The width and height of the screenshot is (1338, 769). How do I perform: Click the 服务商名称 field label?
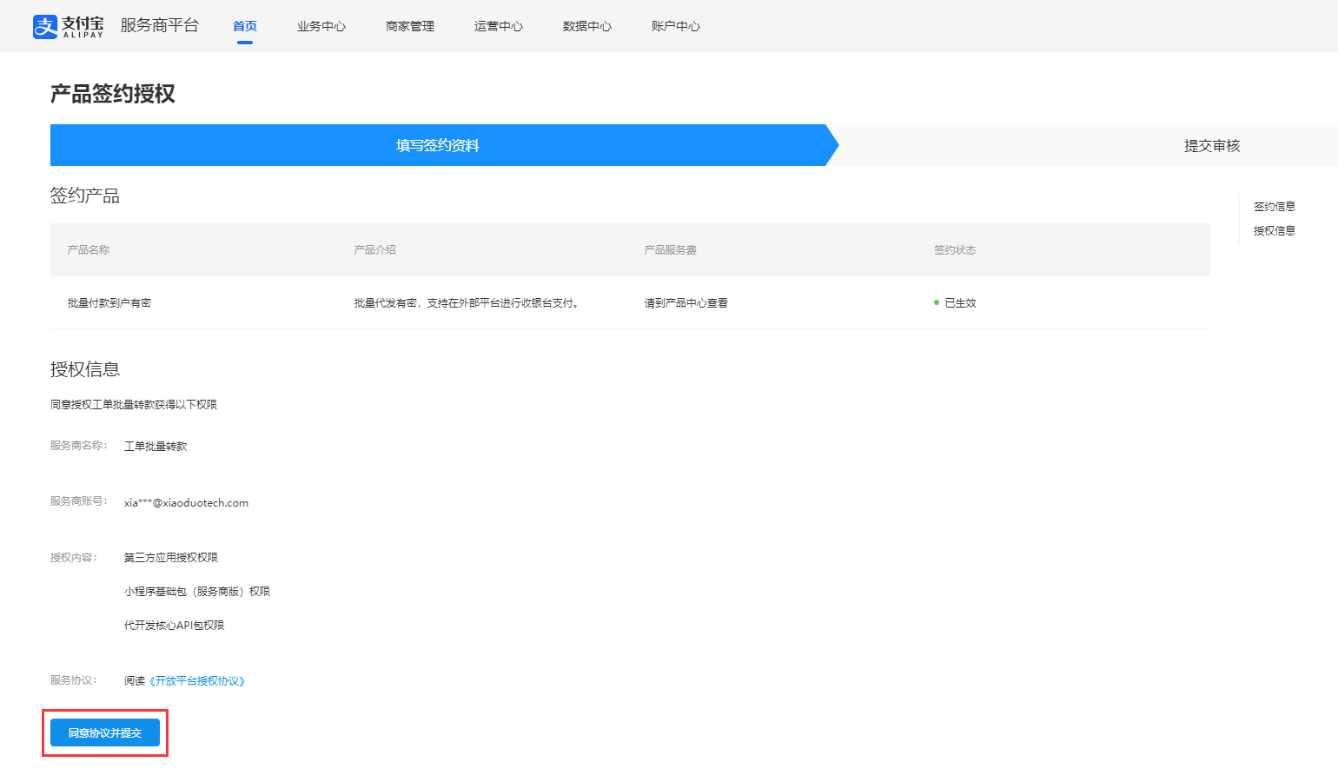[79, 445]
